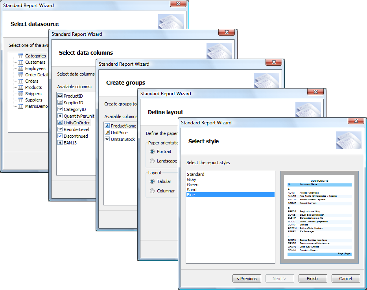Viewport: 367px width, 290px height.
Task: Click the ProductName text type icon
Action: click(x=107, y=126)
